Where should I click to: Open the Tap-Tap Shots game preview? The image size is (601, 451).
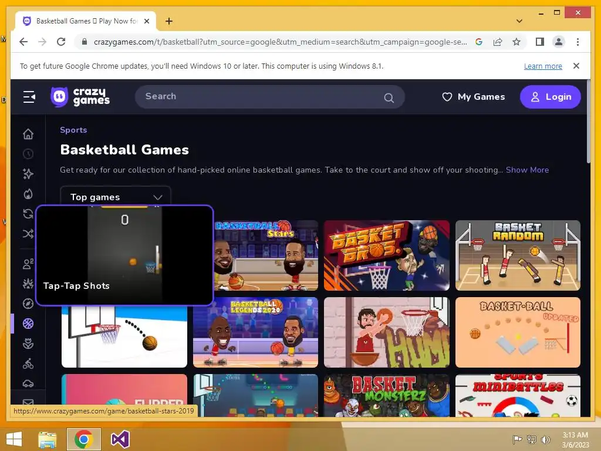point(124,255)
